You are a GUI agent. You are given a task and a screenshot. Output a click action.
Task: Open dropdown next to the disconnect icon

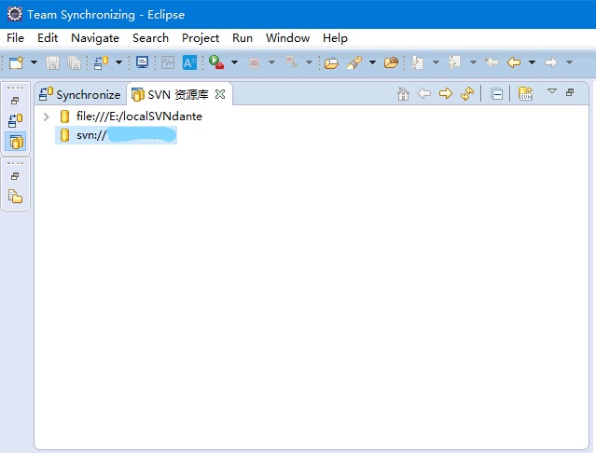(x=309, y=62)
